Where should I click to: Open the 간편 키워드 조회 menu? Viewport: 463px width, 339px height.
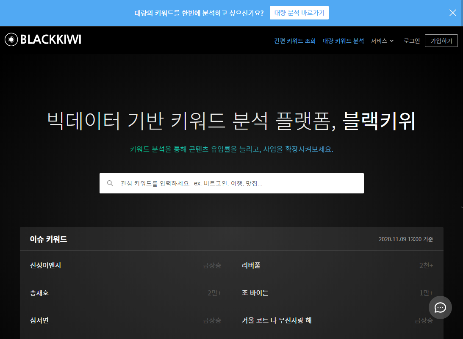pyautogui.click(x=295, y=41)
